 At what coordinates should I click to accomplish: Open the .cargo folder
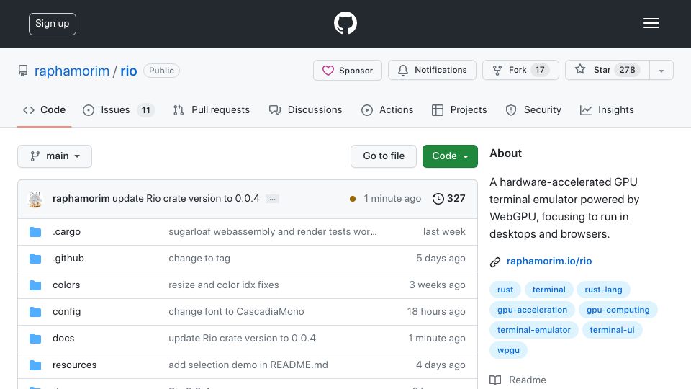tap(66, 231)
